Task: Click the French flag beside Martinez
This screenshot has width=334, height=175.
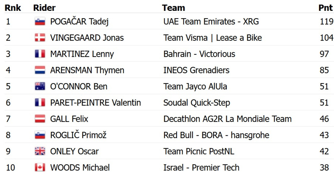Action: click(x=40, y=54)
